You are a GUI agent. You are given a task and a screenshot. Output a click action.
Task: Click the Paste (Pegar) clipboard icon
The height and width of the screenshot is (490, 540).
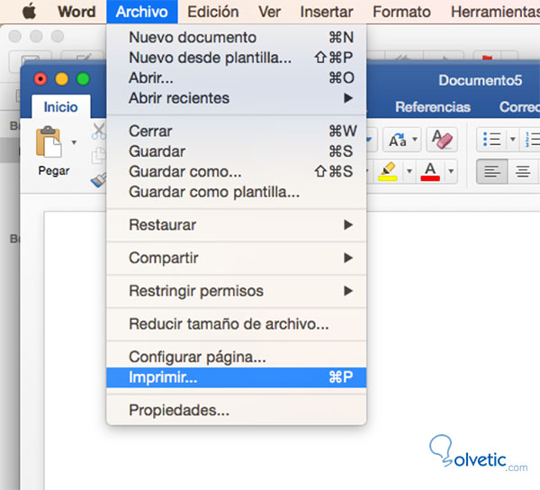[49, 141]
